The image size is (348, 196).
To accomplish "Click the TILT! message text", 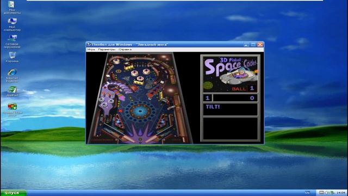I will click(213, 107).
